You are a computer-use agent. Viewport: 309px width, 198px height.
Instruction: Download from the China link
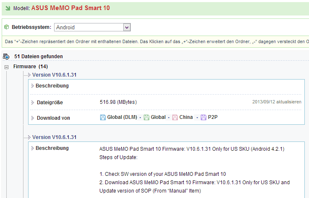[186, 117]
